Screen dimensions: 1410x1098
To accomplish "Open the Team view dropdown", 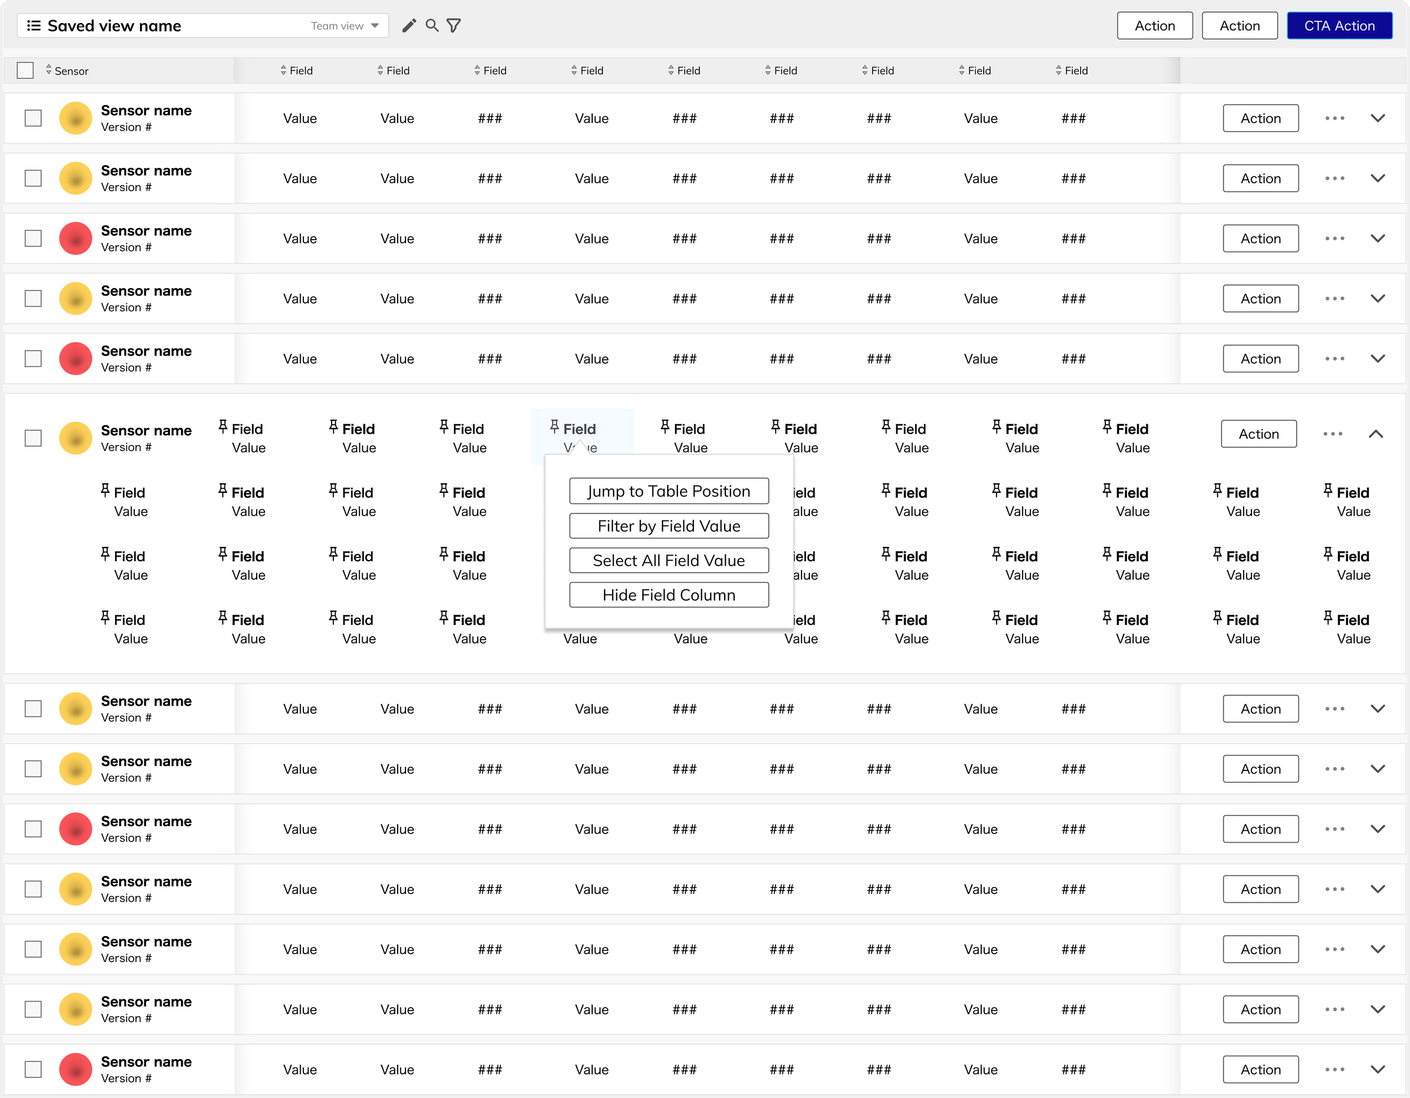I will tap(344, 26).
